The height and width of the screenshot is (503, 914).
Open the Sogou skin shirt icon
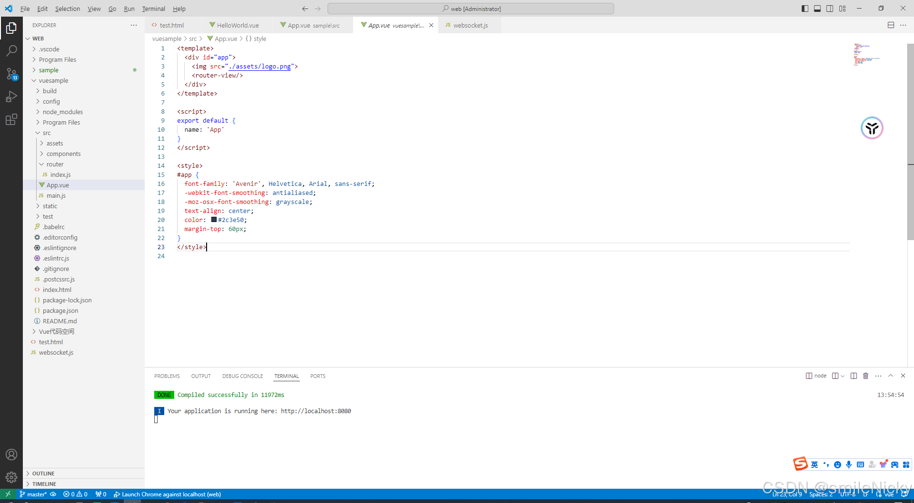coord(883,464)
